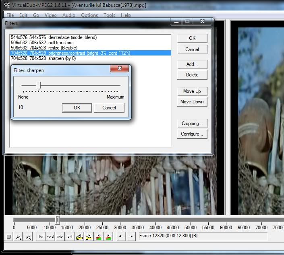Step back one frame

(50, 237)
